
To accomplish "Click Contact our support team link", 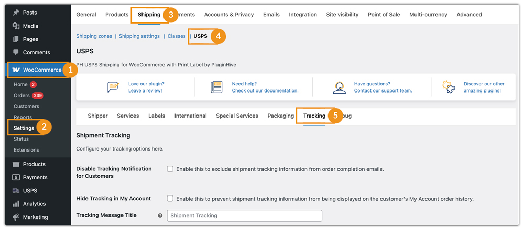I will (383, 90).
